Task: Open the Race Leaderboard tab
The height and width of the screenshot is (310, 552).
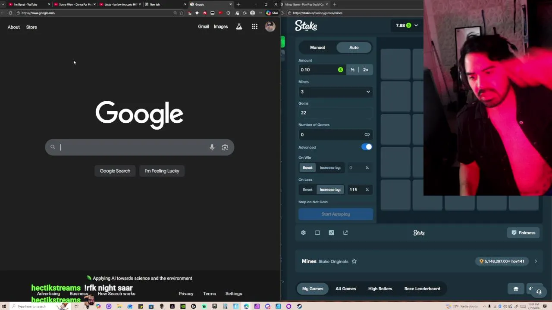Action: 422,289
